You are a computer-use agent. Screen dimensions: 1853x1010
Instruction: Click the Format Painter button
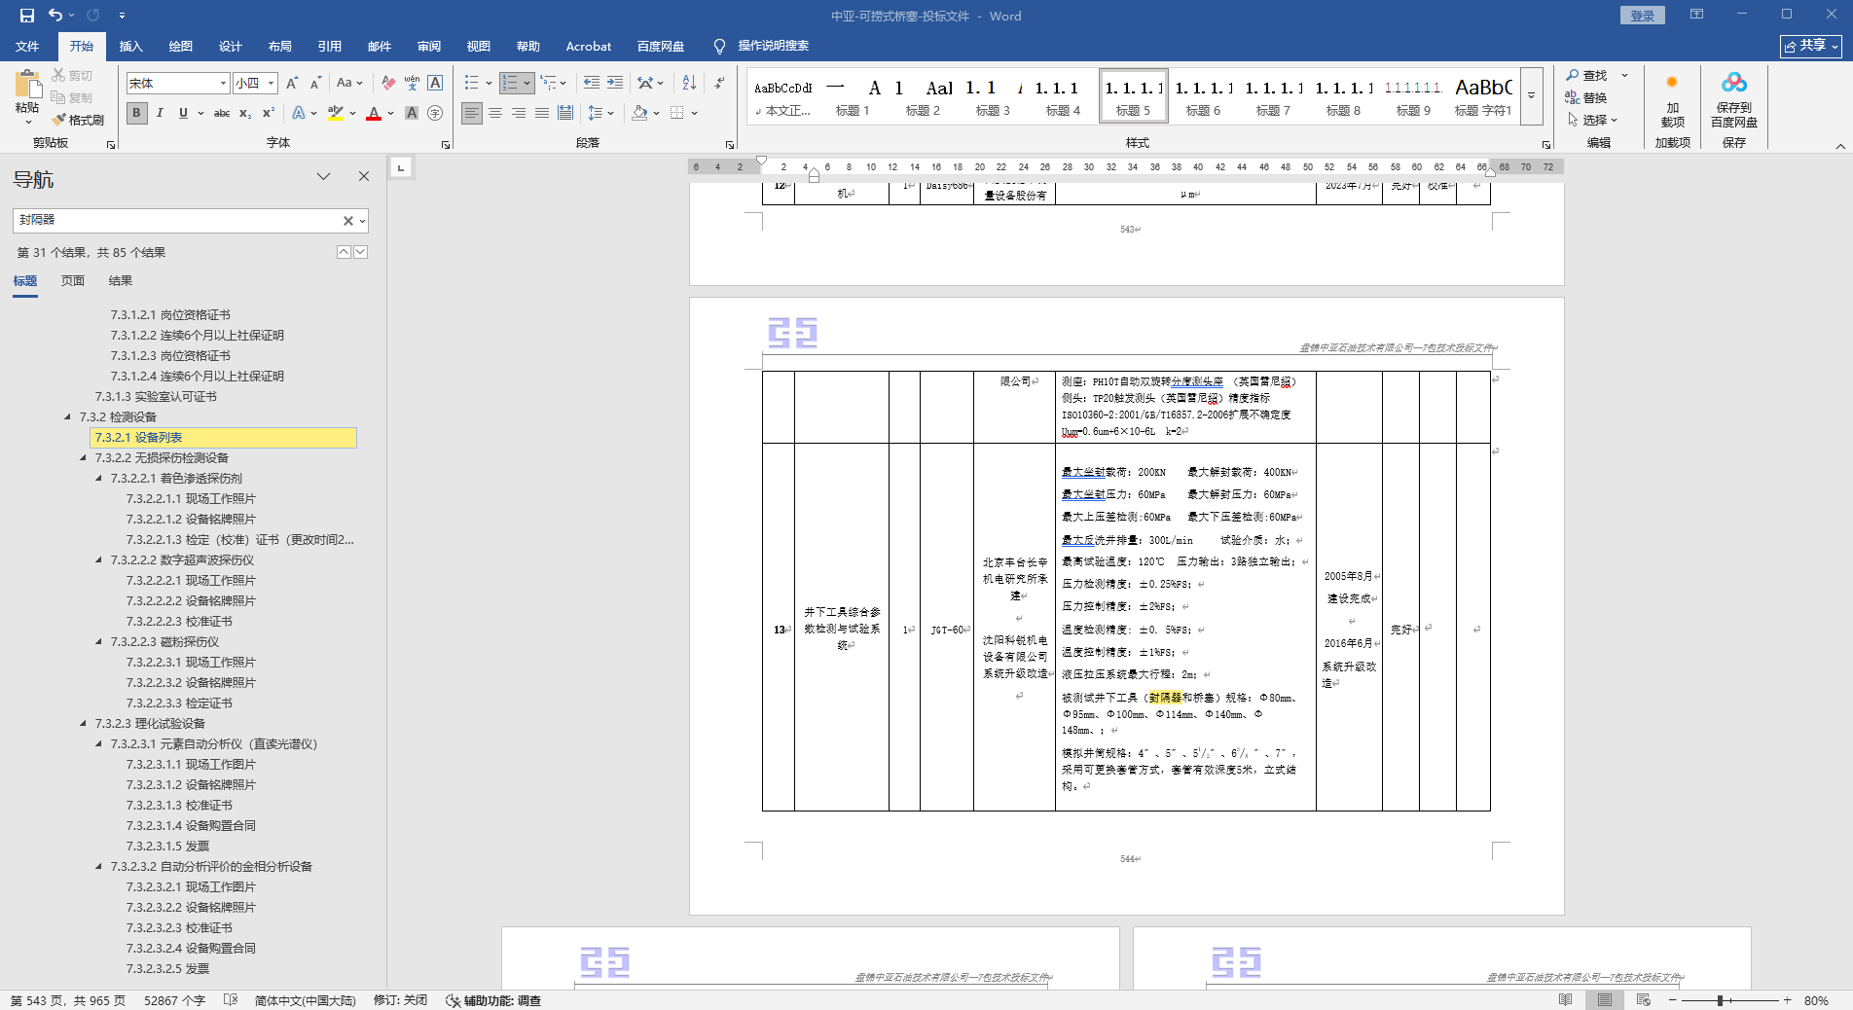point(79,120)
